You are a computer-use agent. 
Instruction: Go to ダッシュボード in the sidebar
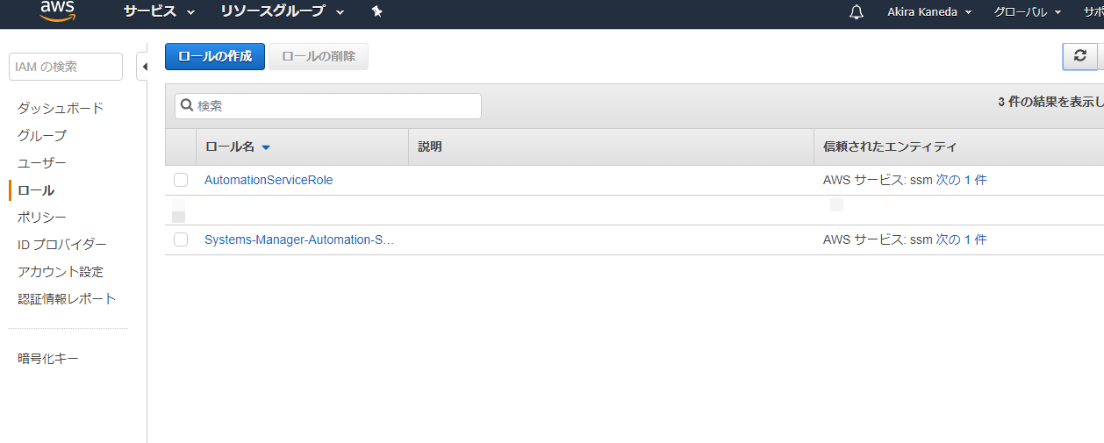point(61,108)
